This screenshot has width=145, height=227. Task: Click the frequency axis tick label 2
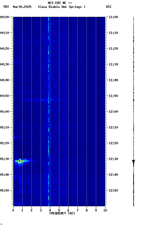[32, 210]
